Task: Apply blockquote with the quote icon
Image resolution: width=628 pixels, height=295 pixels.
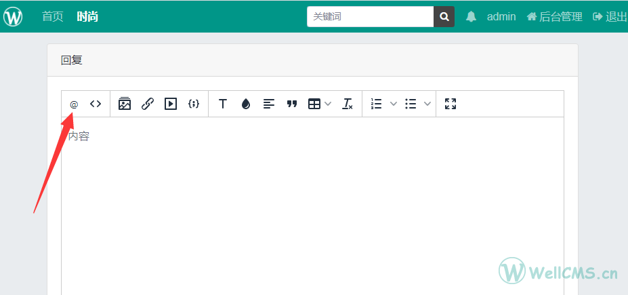Action: (x=292, y=104)
